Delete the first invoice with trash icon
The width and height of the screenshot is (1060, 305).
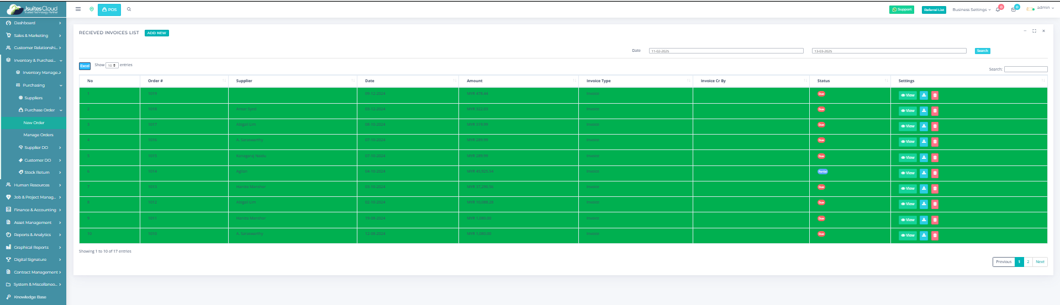click(x=935, y=95)
